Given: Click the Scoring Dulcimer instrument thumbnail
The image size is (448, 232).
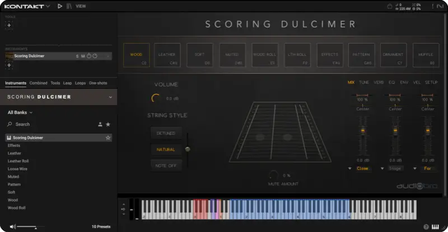Looking at the screenshot, I should tap(9, 56).
